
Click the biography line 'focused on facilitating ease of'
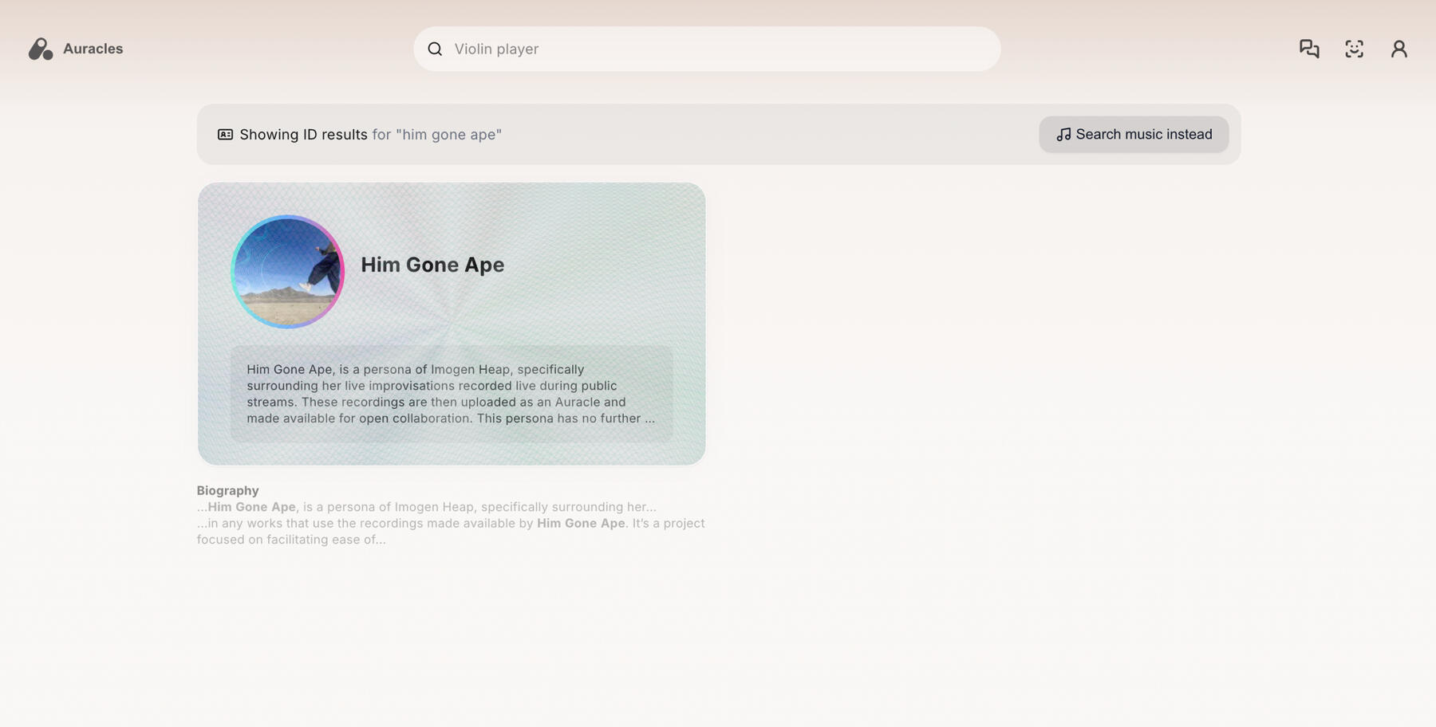point(291,540)
